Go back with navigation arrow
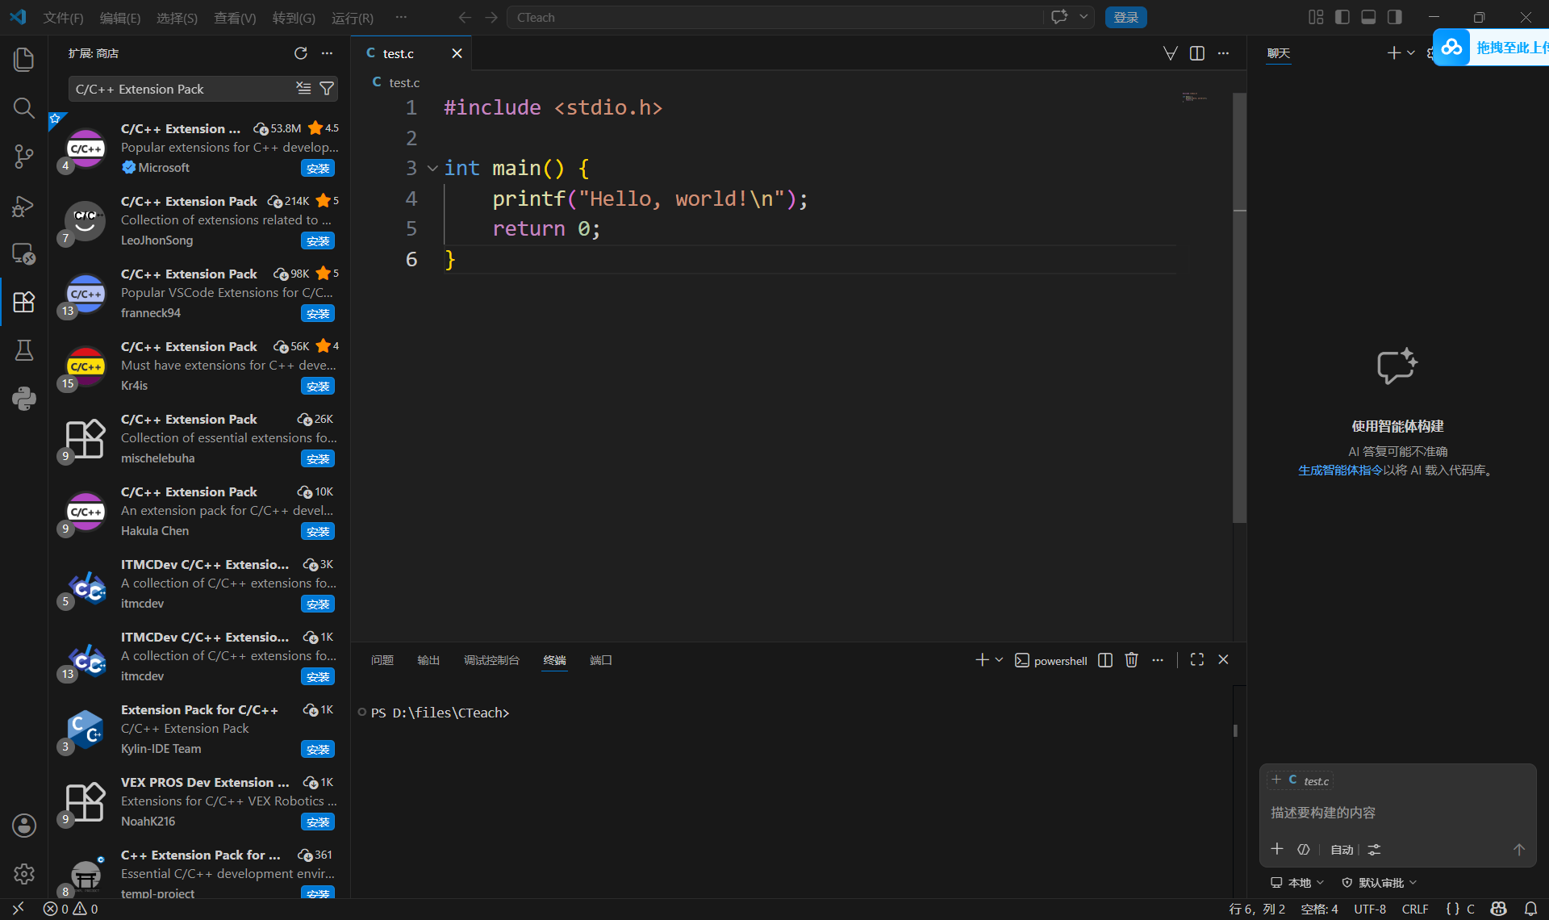The image size is (1549, 920). pyautogui.click(x=465, y=17)
